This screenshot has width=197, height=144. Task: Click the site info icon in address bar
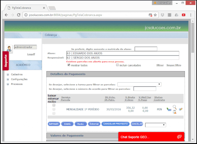pyautogui.click(x=26, y=15)
